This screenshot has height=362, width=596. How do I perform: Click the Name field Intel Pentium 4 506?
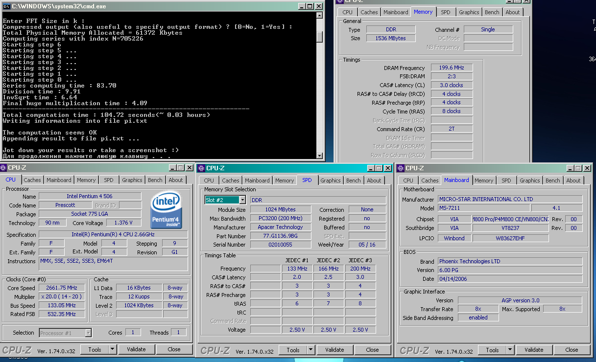tap(90, 196)
